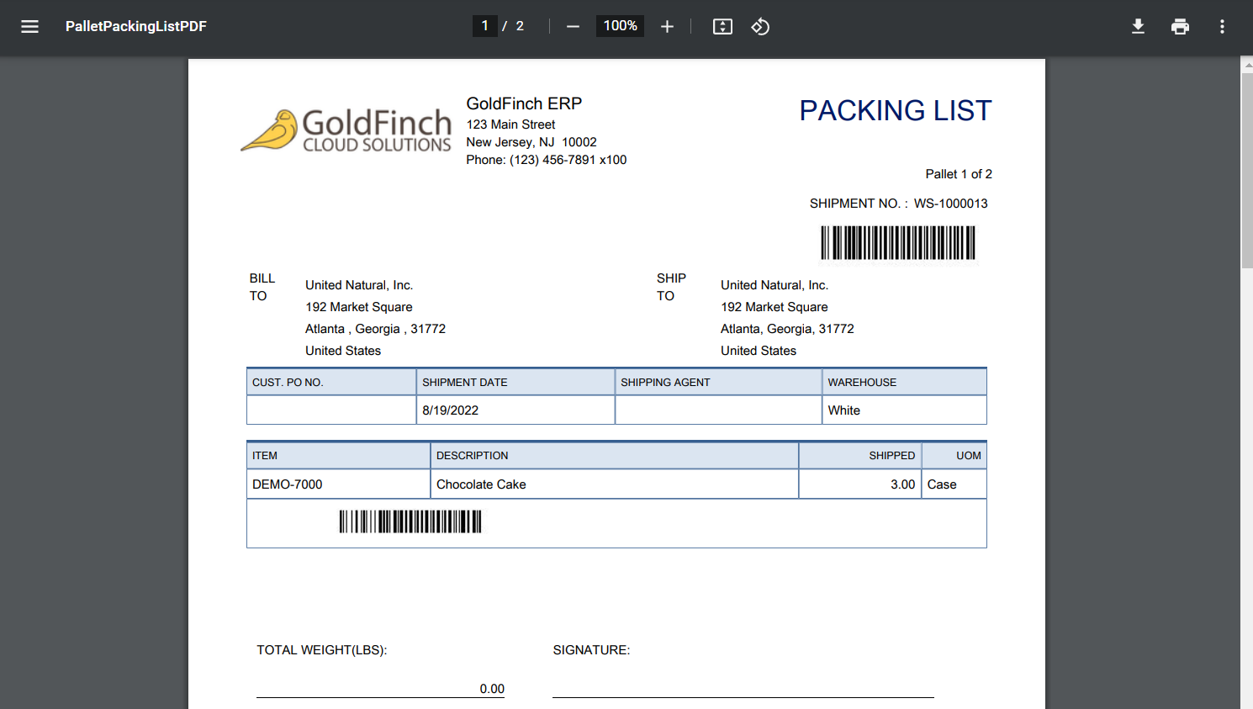Click the 100% zoom level field
This screenshot has width=1253, height=709.
(620, 26)
